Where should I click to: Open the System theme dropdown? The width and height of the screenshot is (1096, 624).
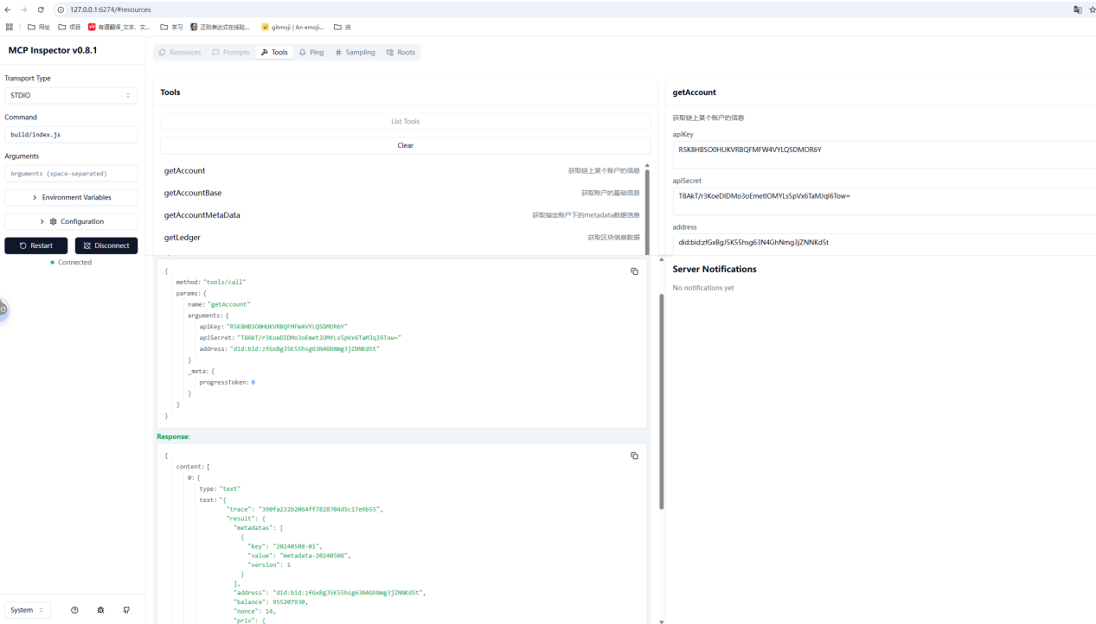(x=28, y=610)
